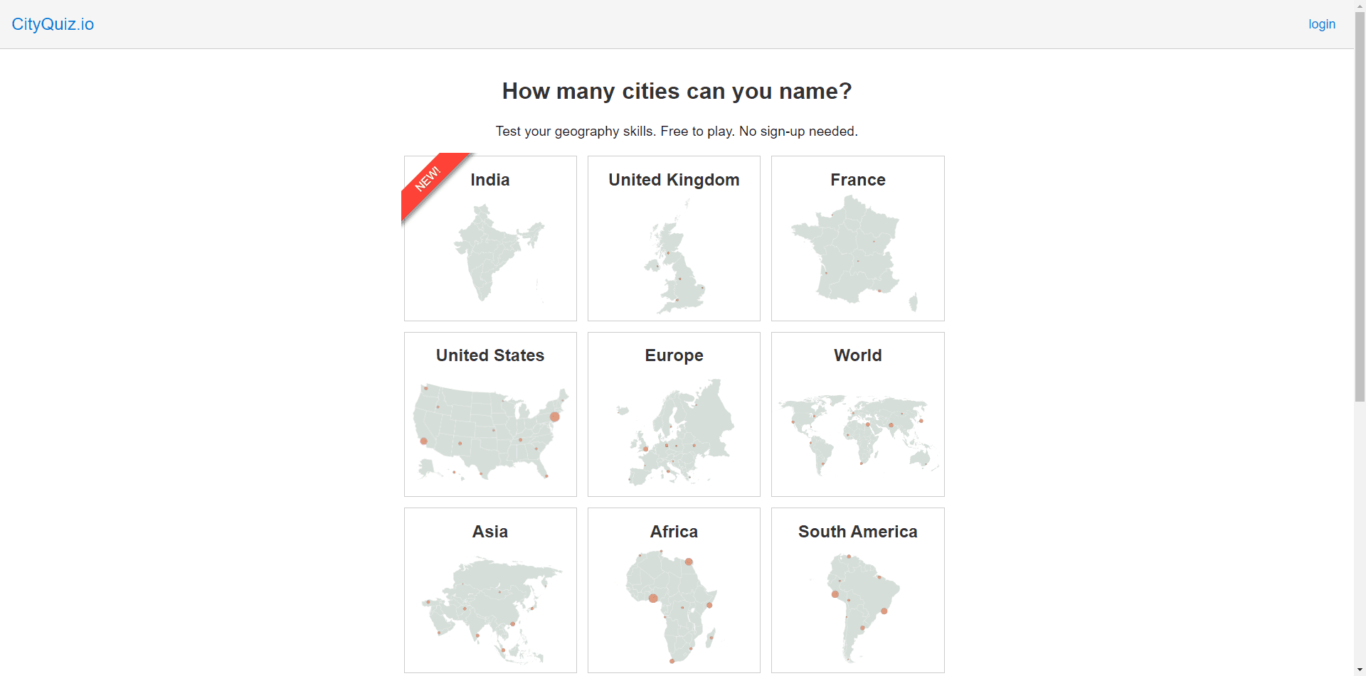This screenshot has height=676, width=1366.
Task: Start the United States map quiz
Action: click(x=490, y=430)
